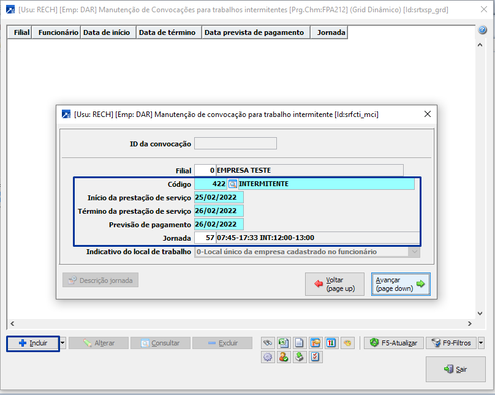Click the ID da convocação field
The image size is (495, 395).
click(235, 143)
